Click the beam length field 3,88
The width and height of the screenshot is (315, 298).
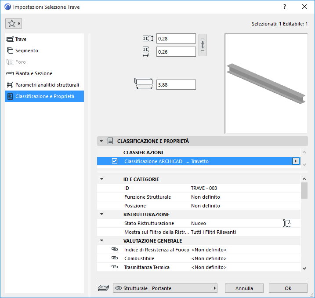176,84
